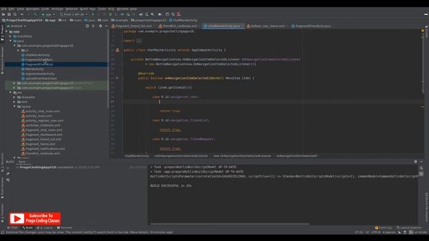
Task: Hide the Project panel with minus icon
Action: (106, 26)
